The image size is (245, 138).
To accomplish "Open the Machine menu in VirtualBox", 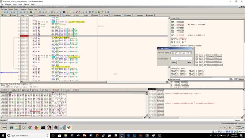I will [8, 4].
